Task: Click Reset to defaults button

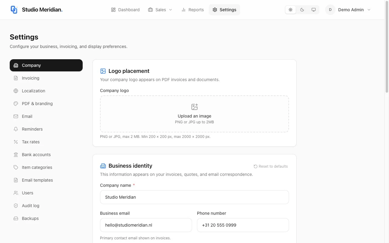Action: point(271,166)
